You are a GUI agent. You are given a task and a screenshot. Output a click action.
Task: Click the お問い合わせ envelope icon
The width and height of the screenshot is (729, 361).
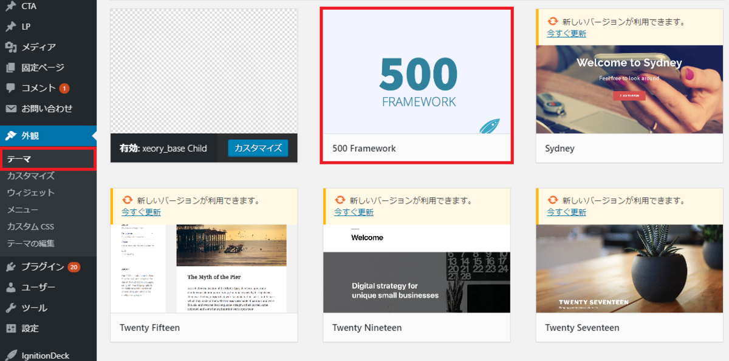coord(10,109)
